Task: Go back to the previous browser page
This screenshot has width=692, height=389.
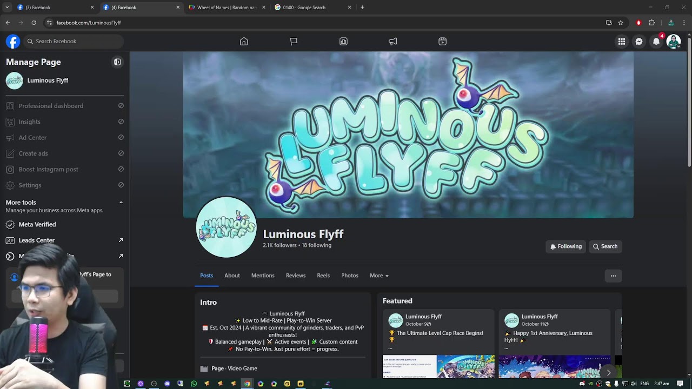Action: (8, 23)
